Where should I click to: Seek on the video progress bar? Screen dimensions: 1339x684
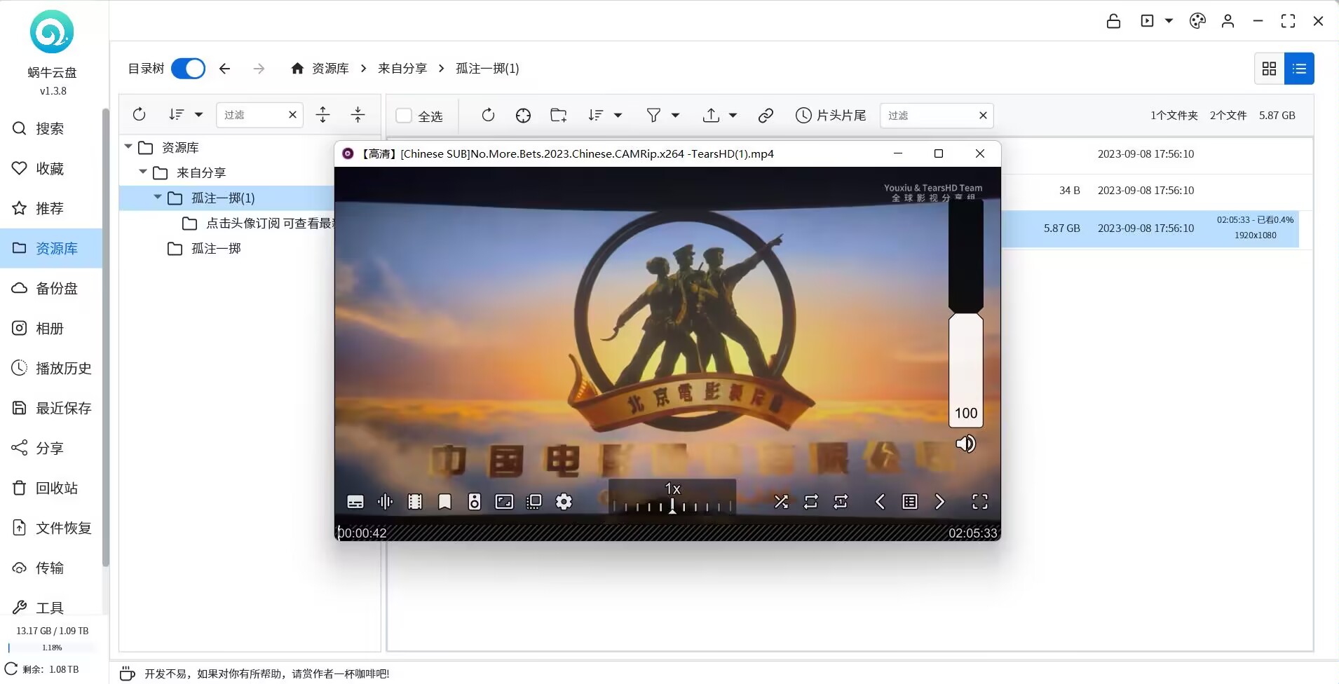667,533
